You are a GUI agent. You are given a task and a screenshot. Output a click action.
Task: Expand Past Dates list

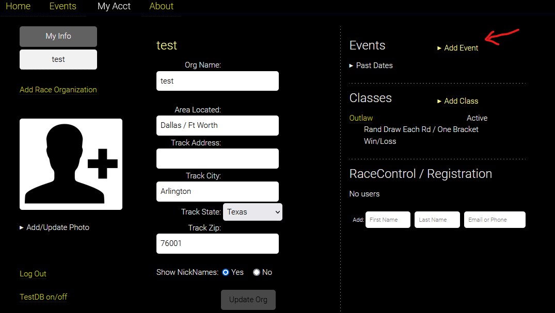pos(371,65)
